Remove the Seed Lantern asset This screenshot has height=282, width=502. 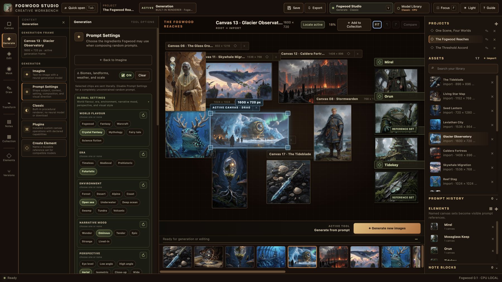coord(492,111)
